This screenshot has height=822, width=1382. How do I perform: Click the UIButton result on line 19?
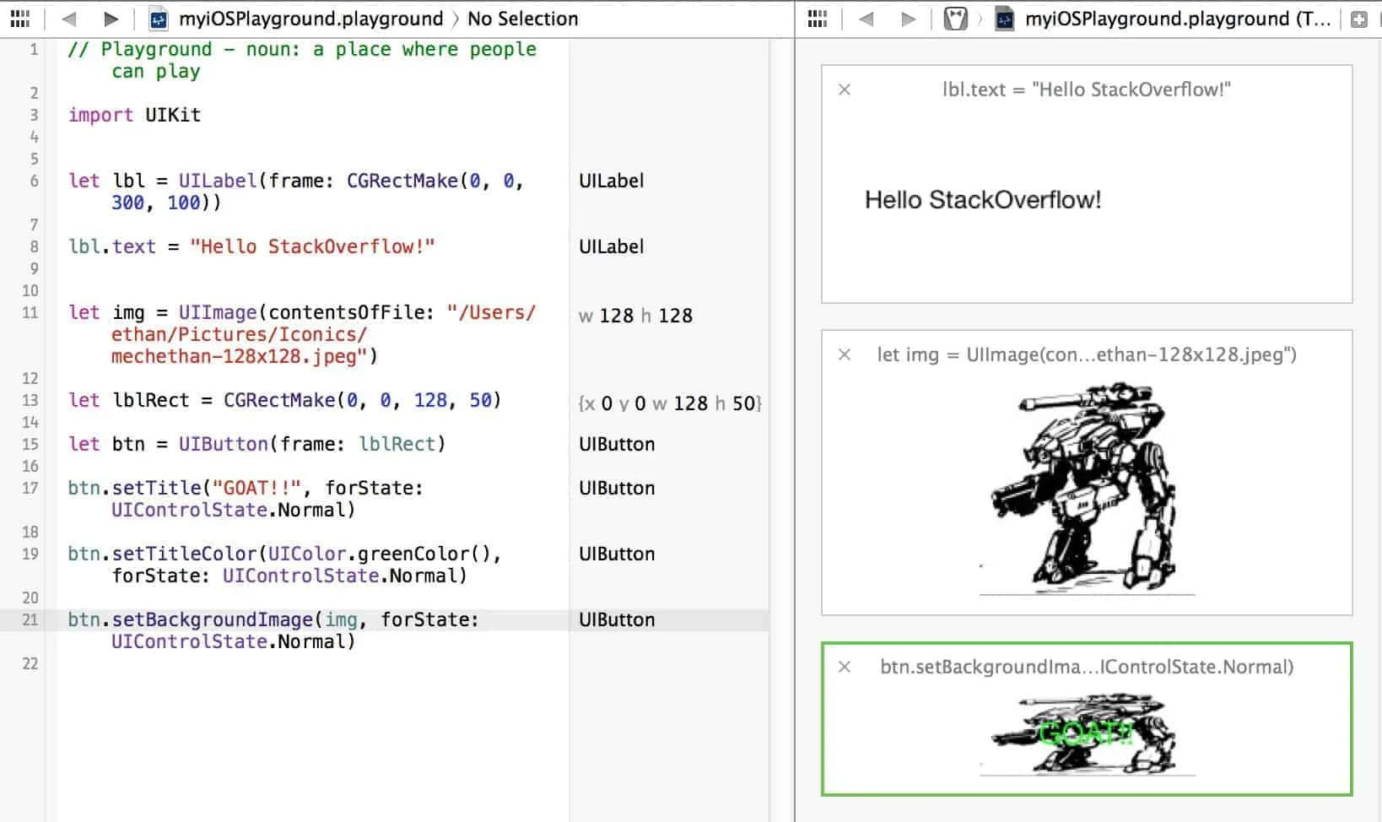[x=617, y=554]
